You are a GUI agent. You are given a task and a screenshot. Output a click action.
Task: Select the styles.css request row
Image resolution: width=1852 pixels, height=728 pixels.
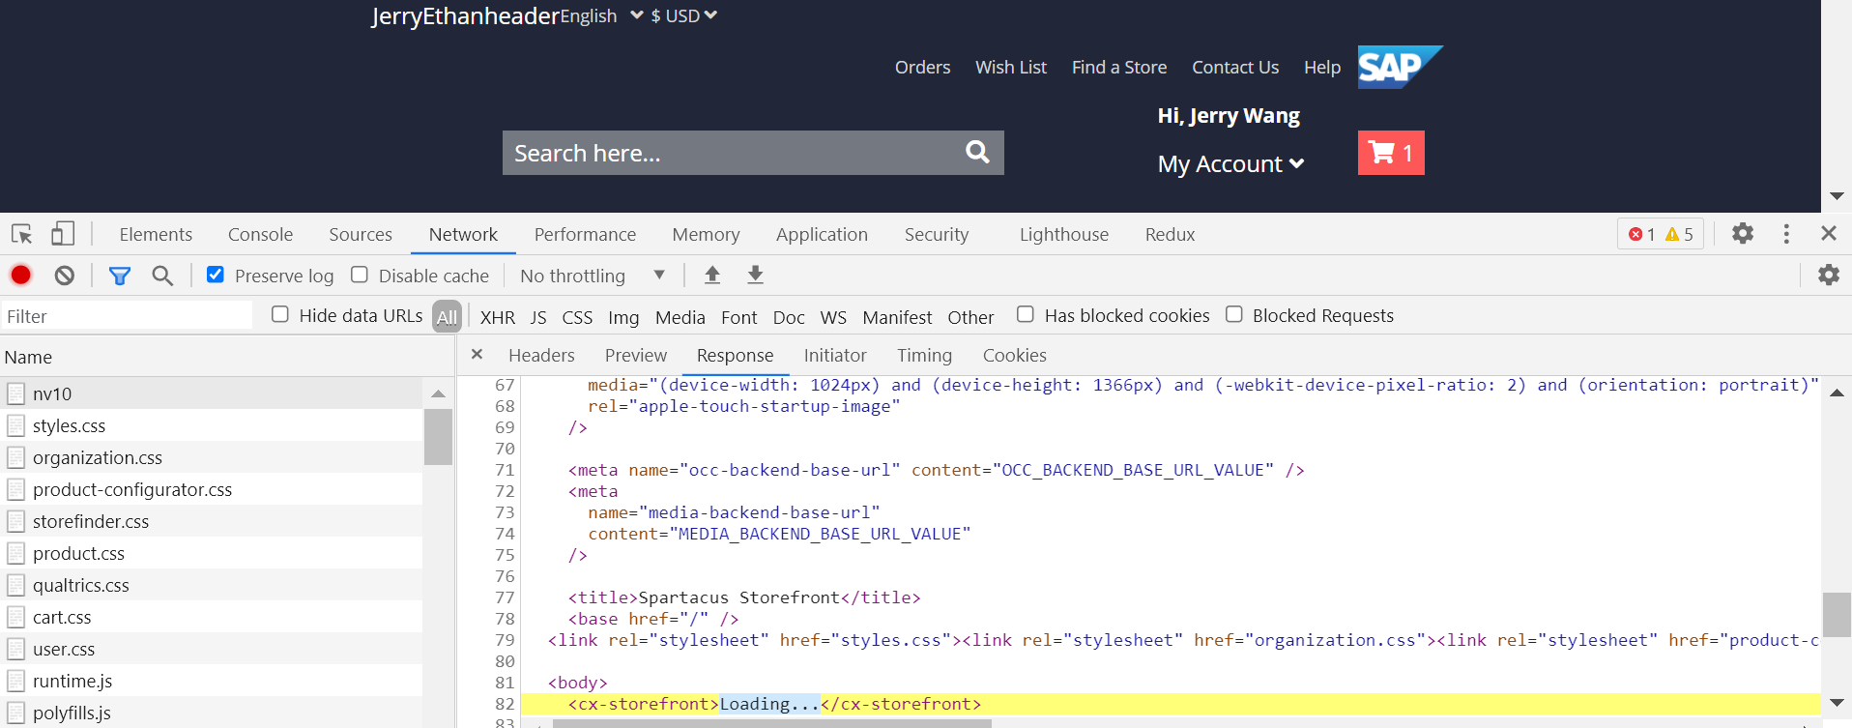click(x=211, y=425)
